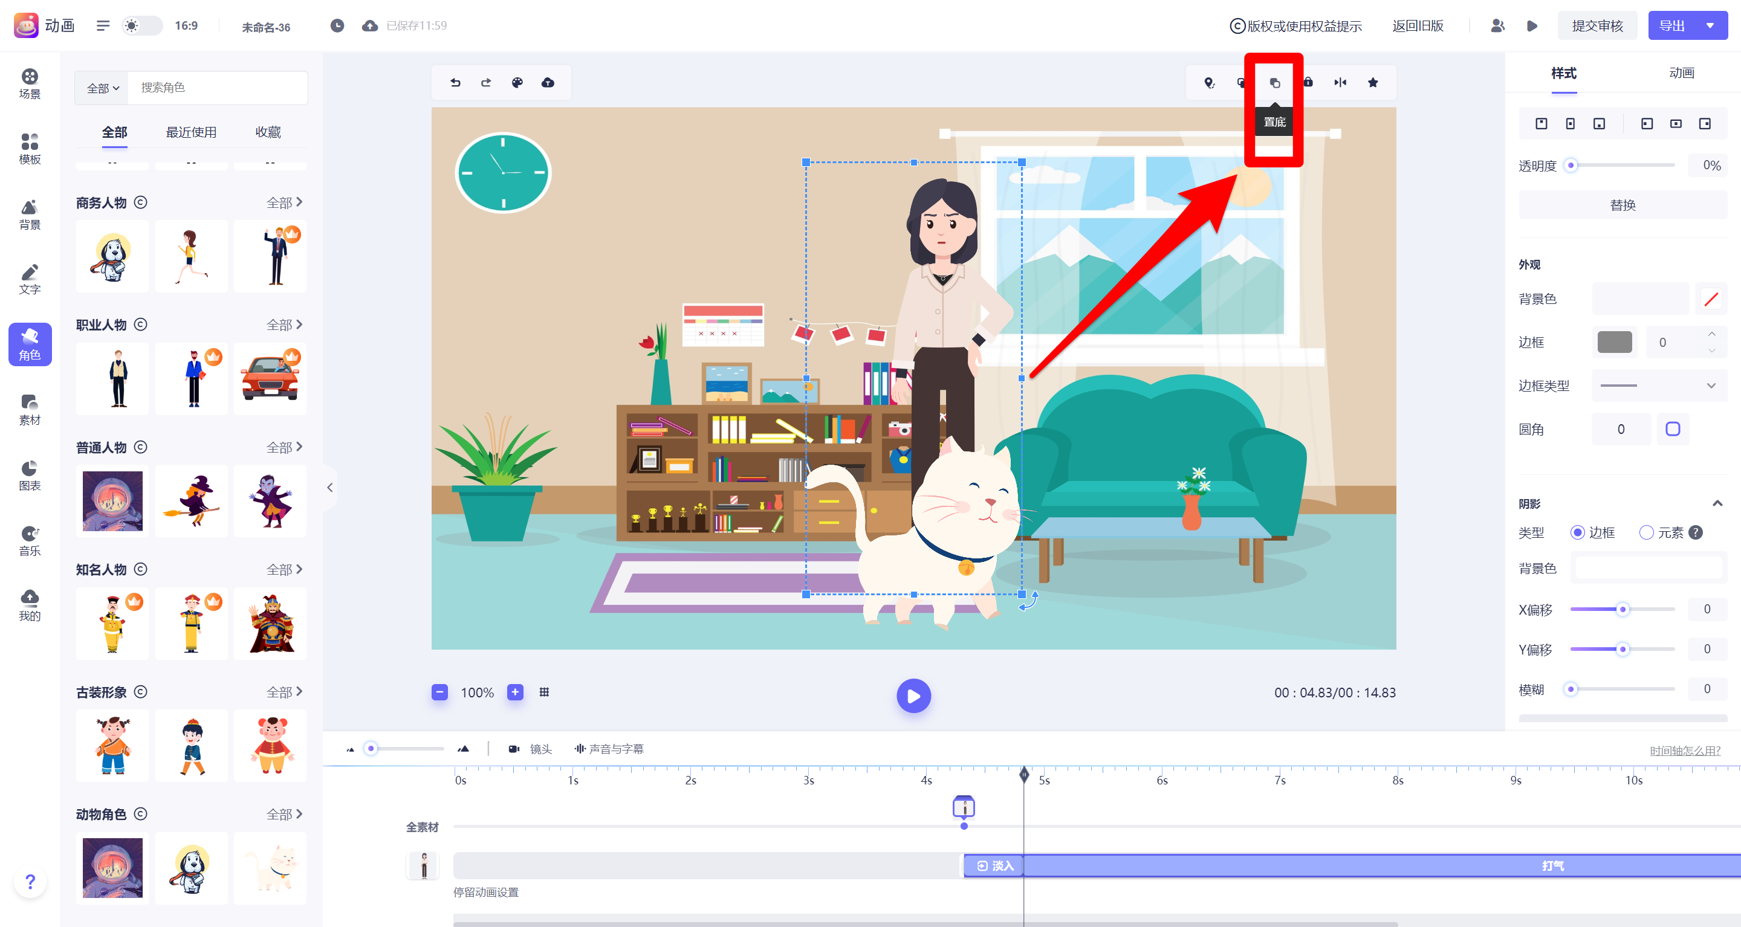Switch to the 样式 properties tab
The image size is (1741, 927).
[1563, 73]
